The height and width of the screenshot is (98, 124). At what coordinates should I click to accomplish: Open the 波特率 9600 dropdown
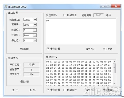(x=35, y=25)
